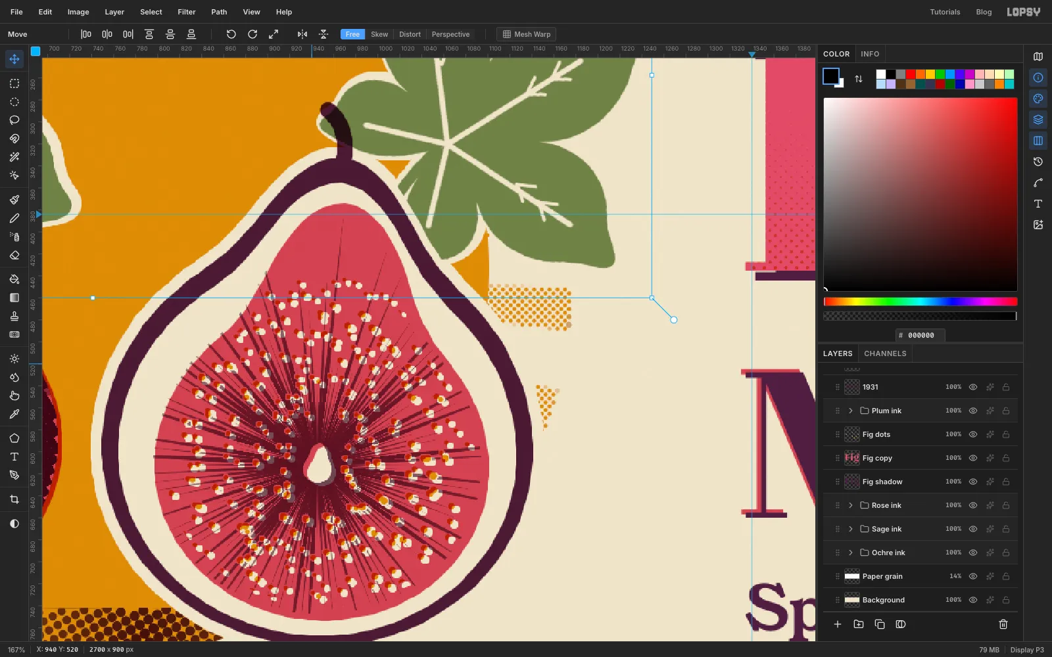Switch to the Info tab
The height and width of the screenshot is (657, 1052).
(x=870, y=54)
